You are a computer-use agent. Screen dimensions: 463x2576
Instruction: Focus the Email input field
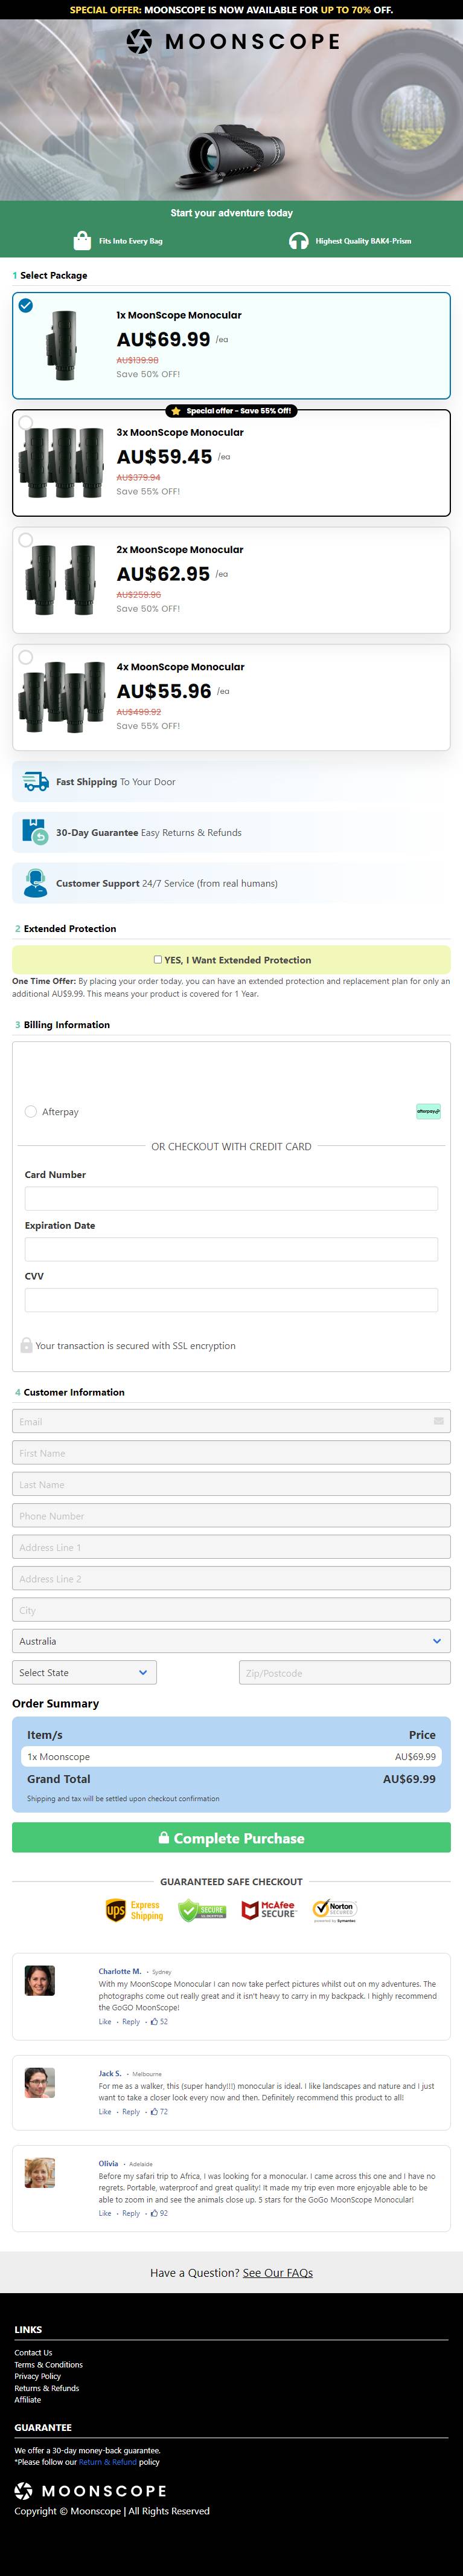coord(232,1420)
